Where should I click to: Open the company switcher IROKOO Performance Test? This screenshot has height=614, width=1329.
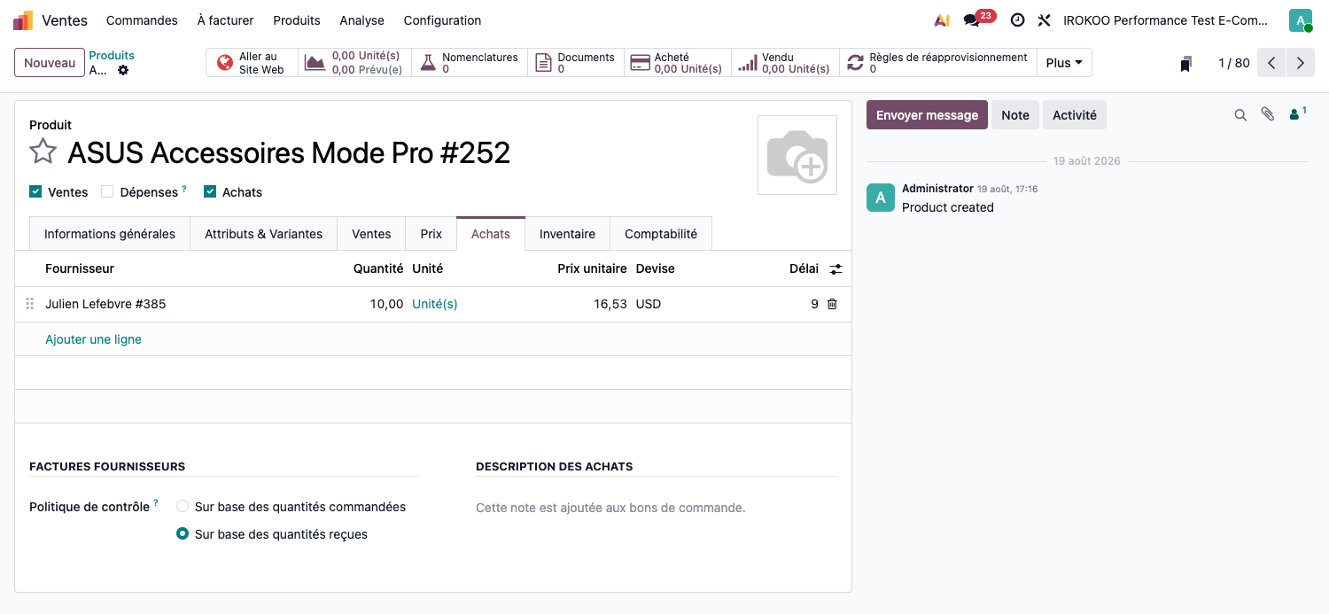pyautogui.click(x=1165, y=20)
